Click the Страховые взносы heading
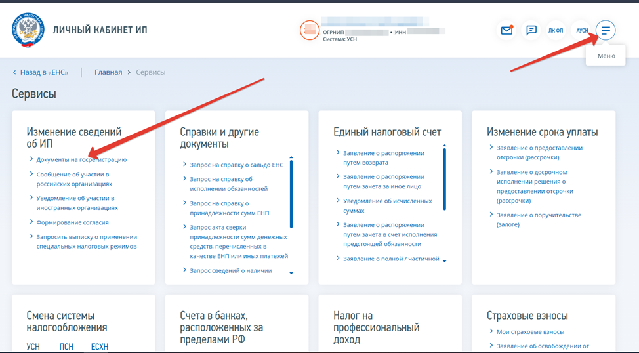Image resolution: width=639 pixels, height=353 pixels. [527, 316]
